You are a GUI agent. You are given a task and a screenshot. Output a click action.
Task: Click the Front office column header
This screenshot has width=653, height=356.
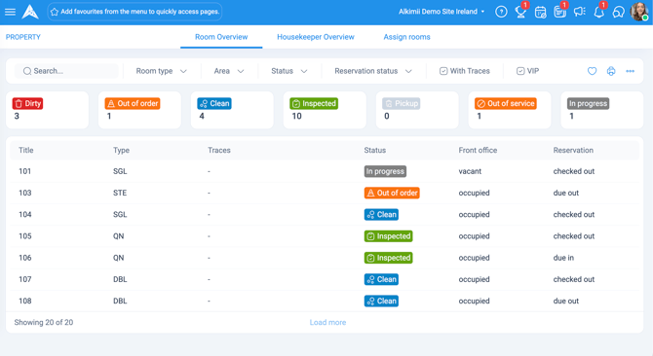478,151
